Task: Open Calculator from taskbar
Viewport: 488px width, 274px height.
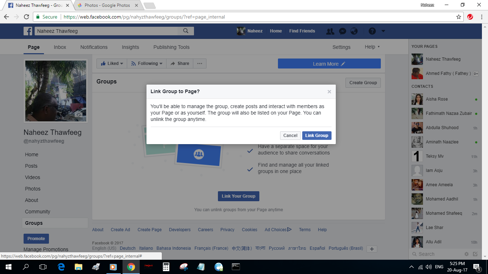Action: [166, 267]
